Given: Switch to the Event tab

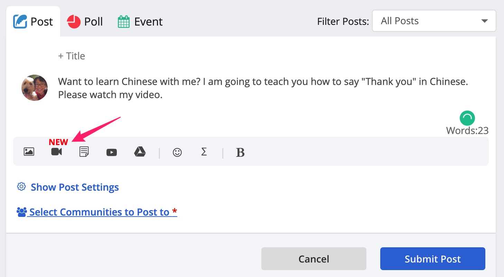Looking at the screenshot, I should (140, 22).
